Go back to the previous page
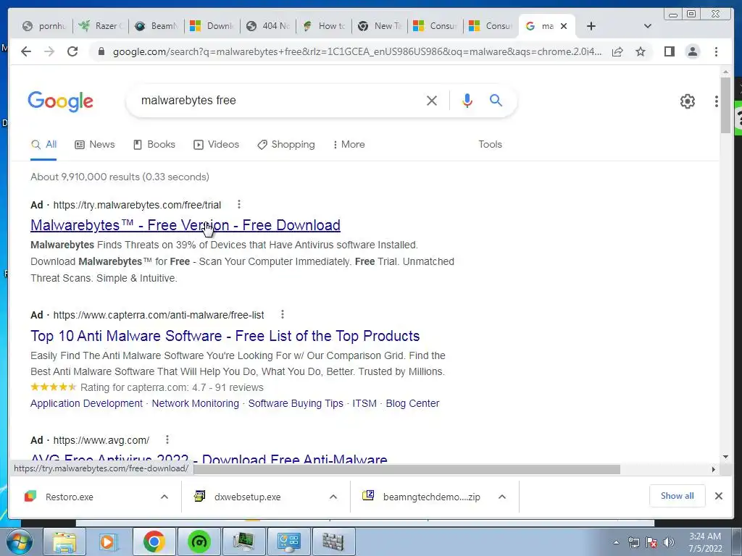The image size is (742, 556). [x=26, y=51]
